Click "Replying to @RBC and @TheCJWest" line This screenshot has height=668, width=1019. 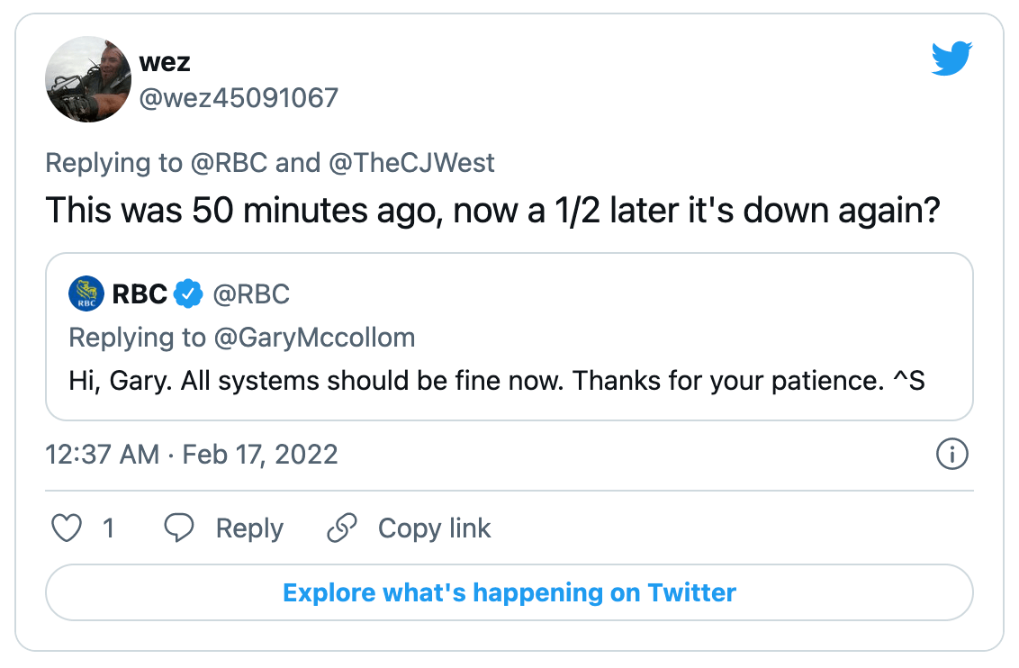tap(270, 163)
